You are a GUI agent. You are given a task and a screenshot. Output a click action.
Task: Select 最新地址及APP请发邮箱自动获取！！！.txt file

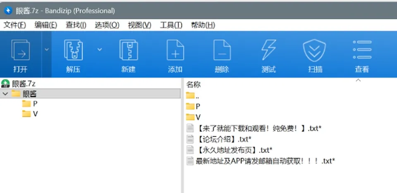pyautogui.click(x=261, y=161)
